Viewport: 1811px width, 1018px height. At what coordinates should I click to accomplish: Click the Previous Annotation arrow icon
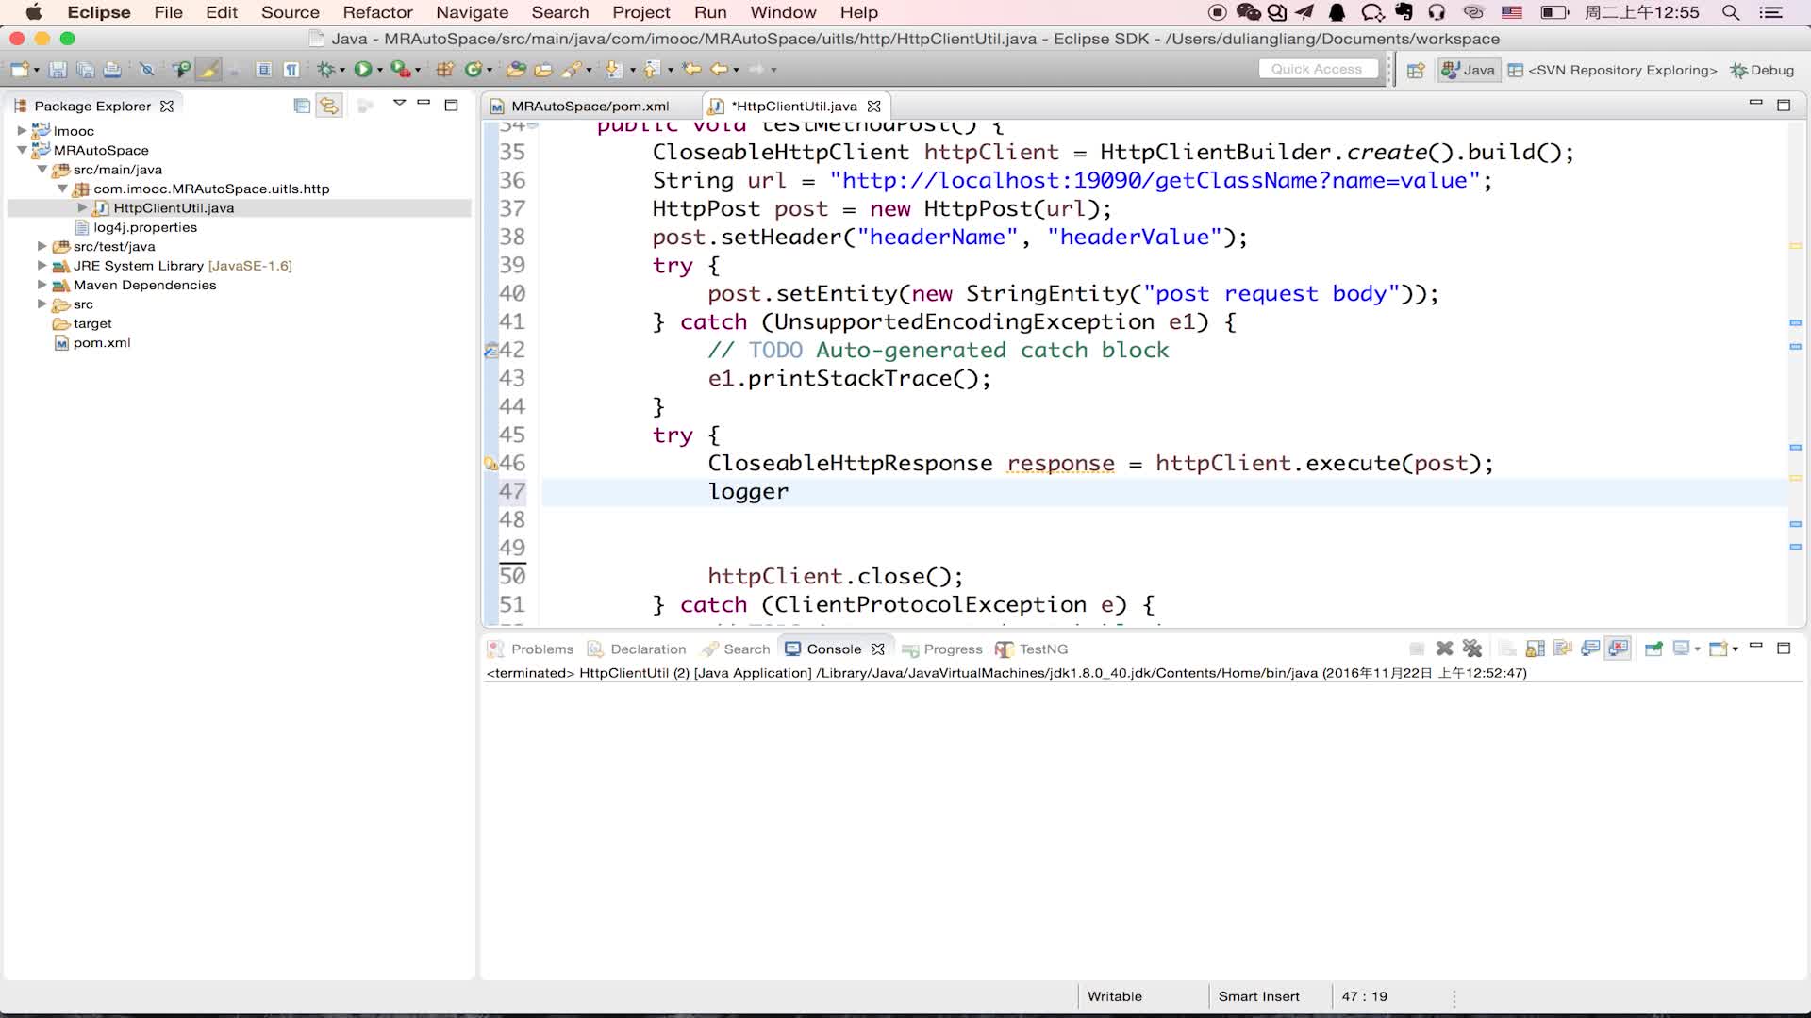click(652, 70)
